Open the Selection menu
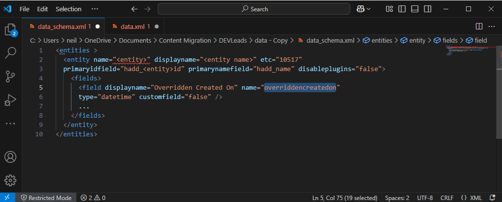502x202 pixels. click(68, 9)
